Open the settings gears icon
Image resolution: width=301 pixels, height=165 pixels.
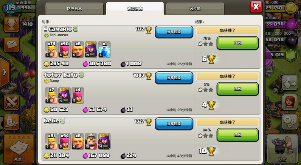(290, 122)
